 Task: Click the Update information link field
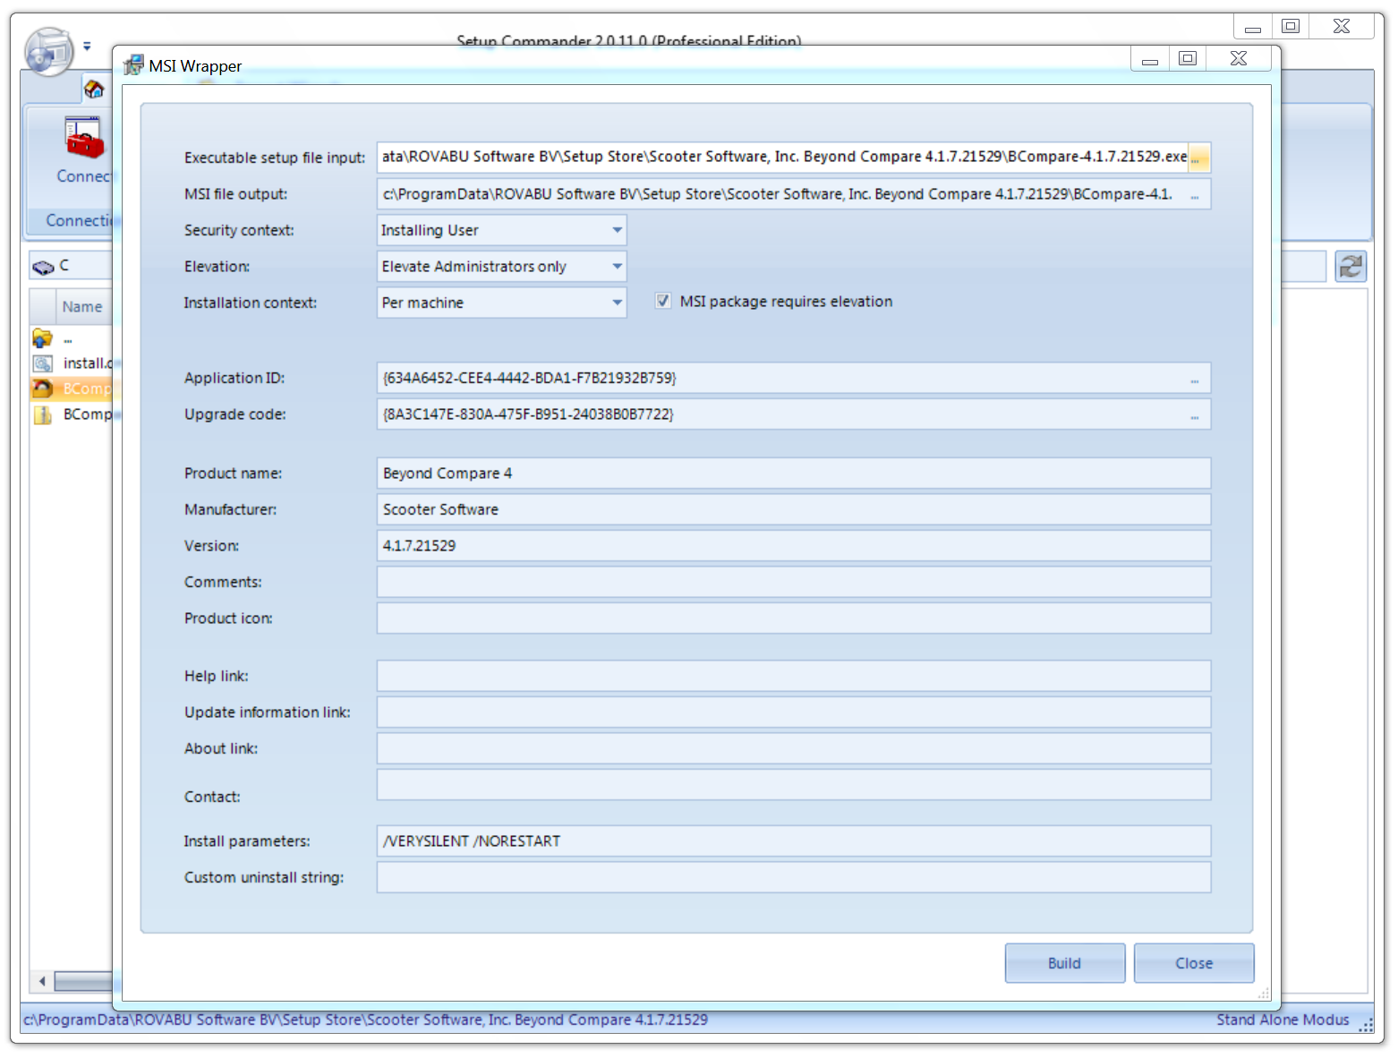pyautogui.click(x=794, y=712)
